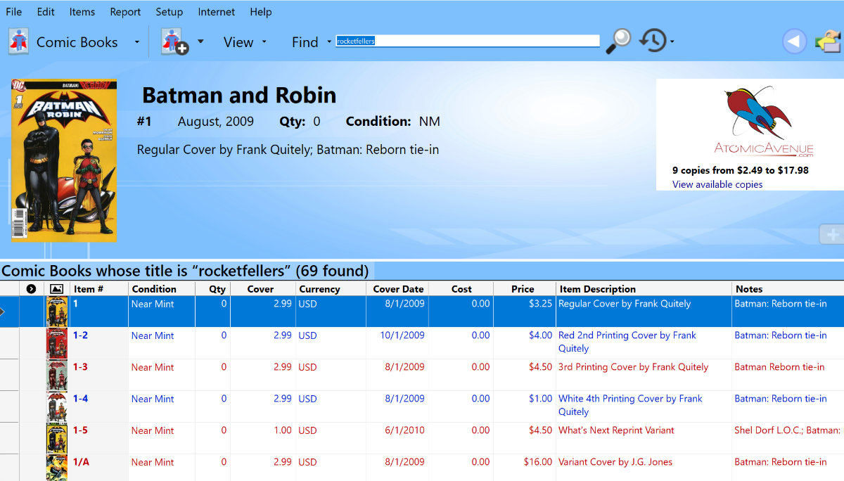Viewport: 844px width, 481px height.
Task: Click the picture column header icon
Action: click(x=57, y=289)
